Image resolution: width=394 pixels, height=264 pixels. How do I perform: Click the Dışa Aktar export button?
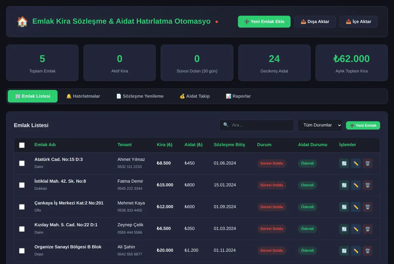coord(315,22)
